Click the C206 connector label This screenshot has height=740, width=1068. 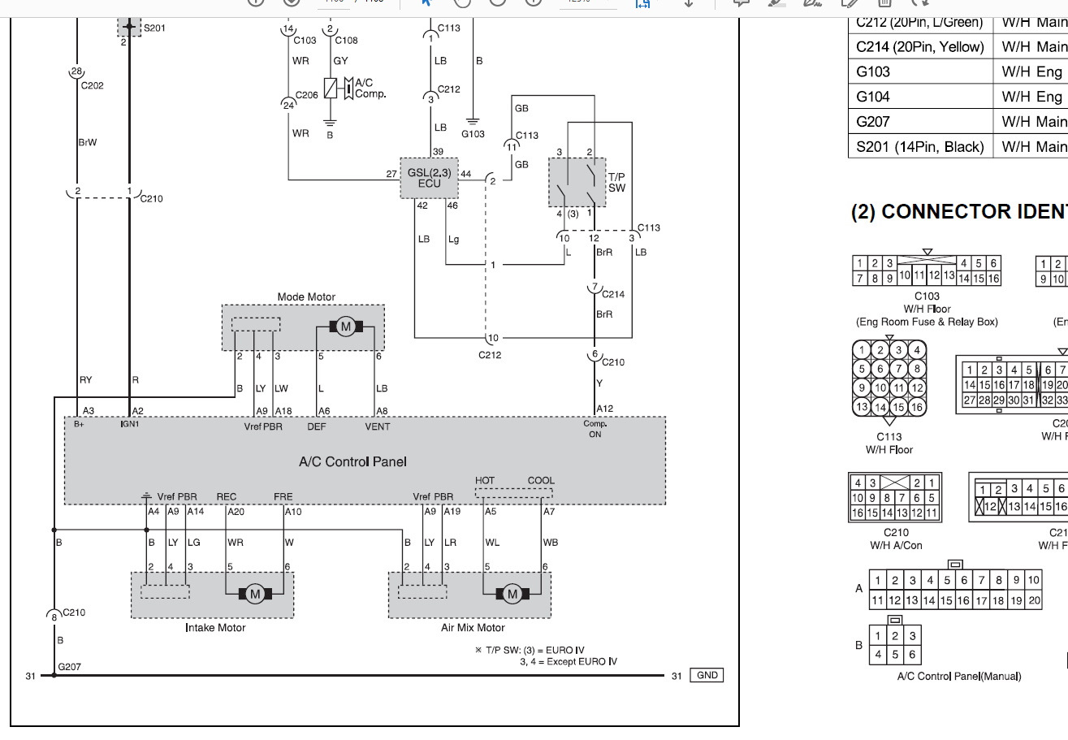coord(307,95)
